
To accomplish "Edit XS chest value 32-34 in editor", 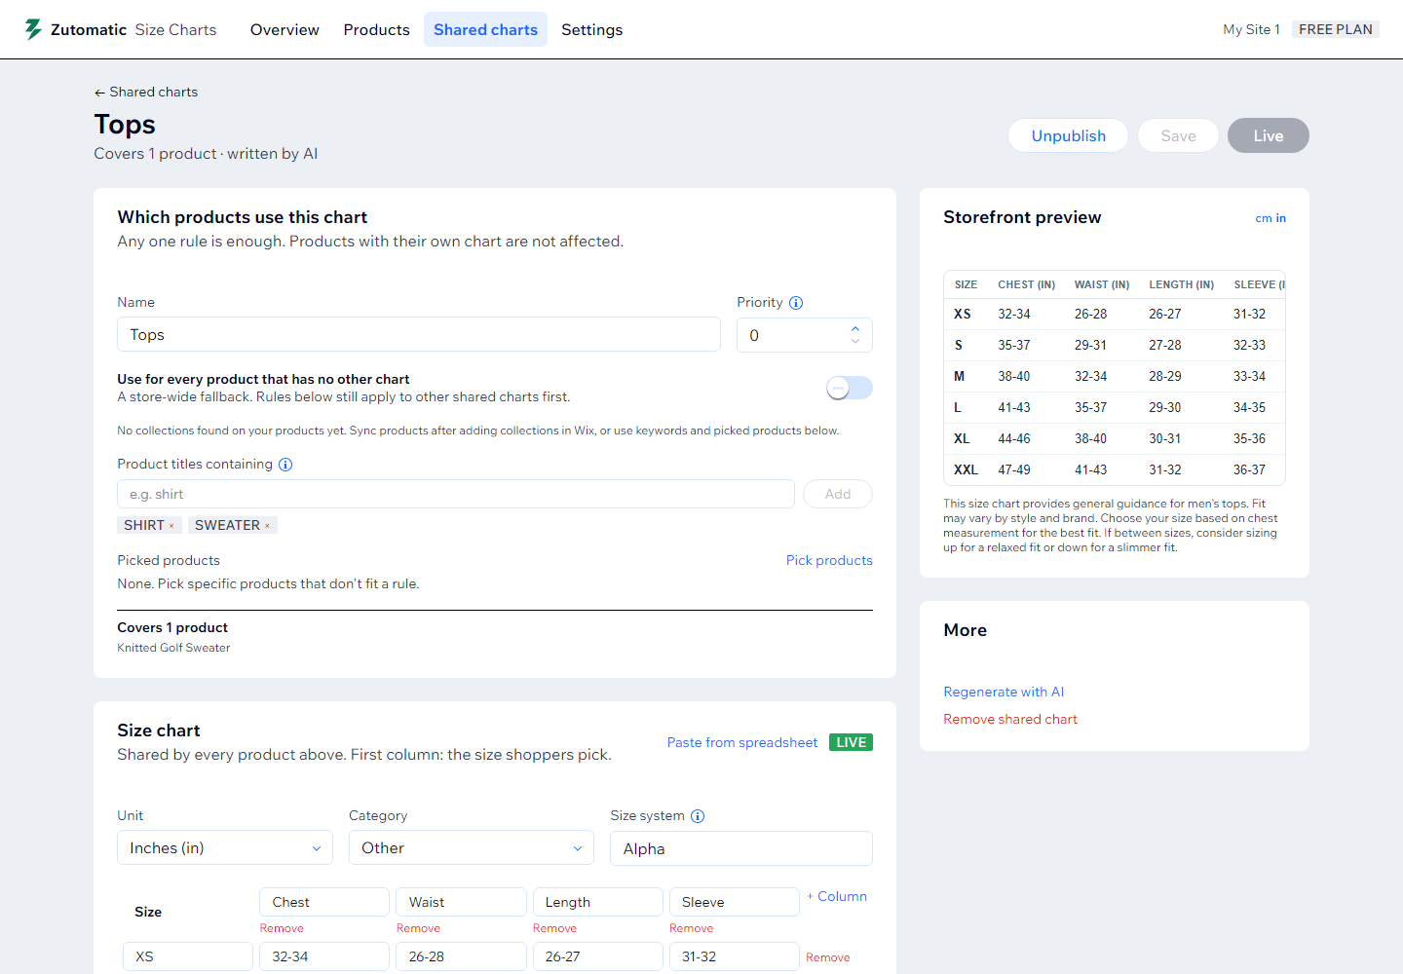I will pyautogui.click(x=324, y=956).
